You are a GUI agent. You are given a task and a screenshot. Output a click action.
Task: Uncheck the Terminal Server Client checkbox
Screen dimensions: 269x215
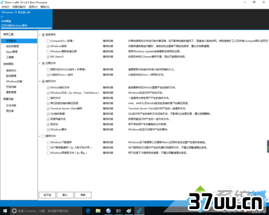coord(48,109)
